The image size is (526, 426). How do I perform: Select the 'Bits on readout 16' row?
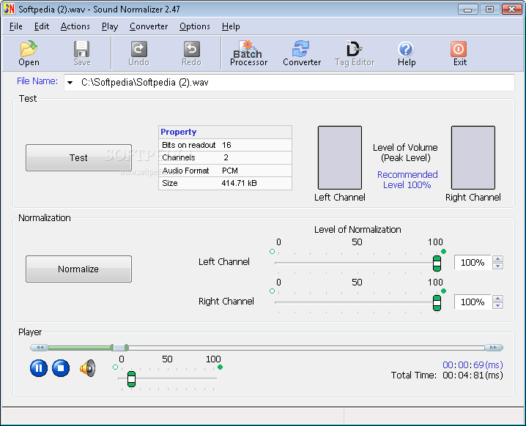click(225, 145)
